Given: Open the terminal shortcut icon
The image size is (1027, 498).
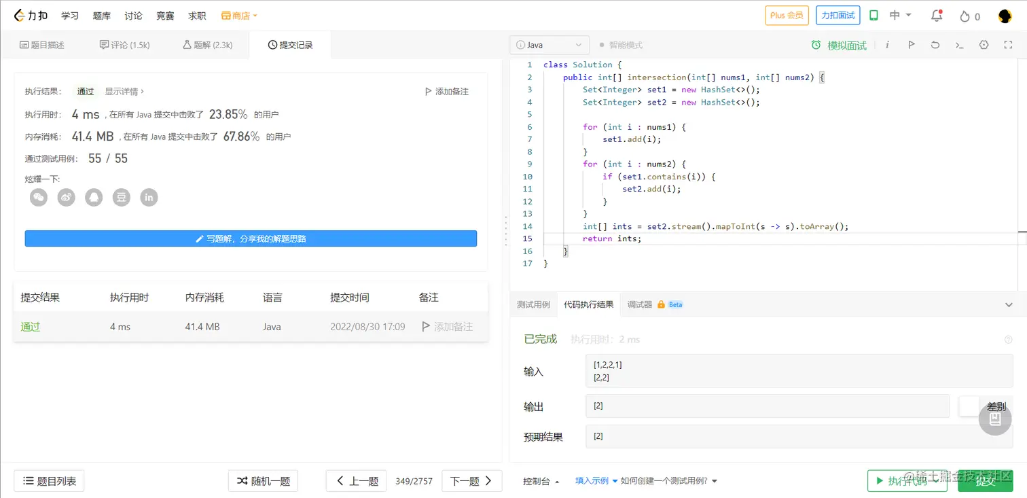Looking at the screenshot, I should coord(959,45).
